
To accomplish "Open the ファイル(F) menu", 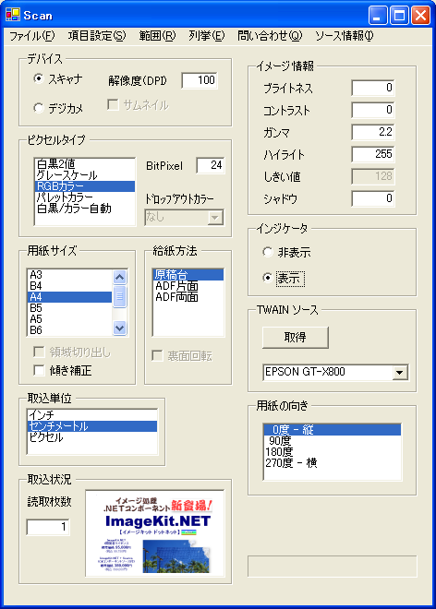I will (32, 36).
